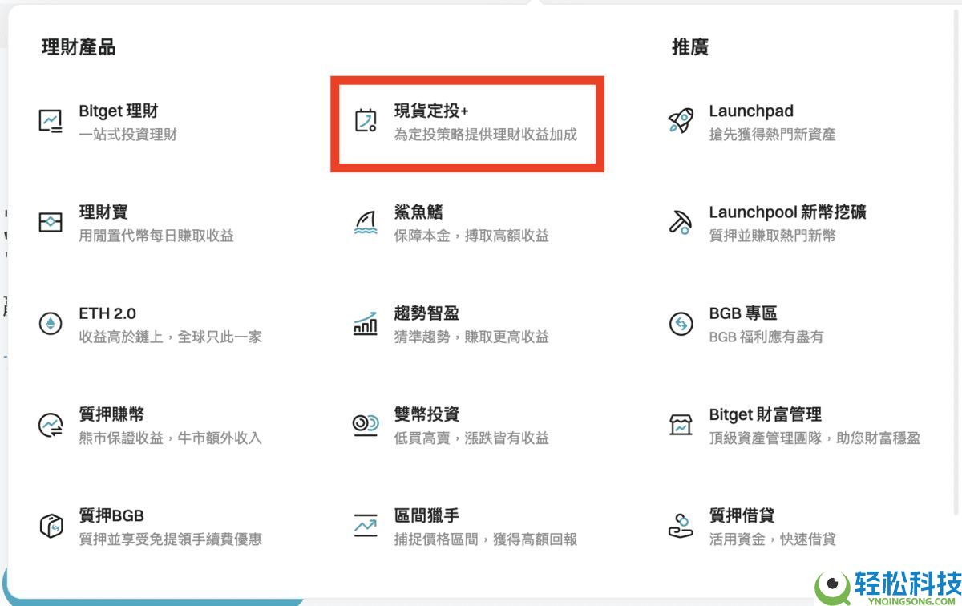Click the 現貨定投+ calendar icon
Screen dimensions: 962x606
(x=366, y=122)
